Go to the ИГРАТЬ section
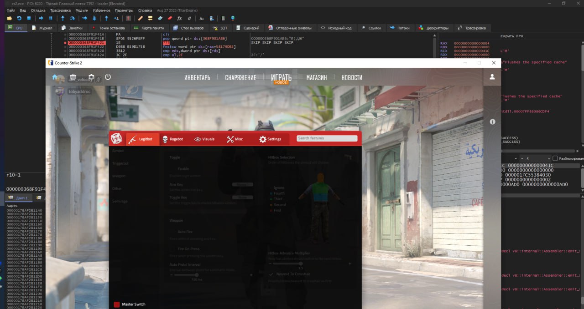 coord(281,77)
